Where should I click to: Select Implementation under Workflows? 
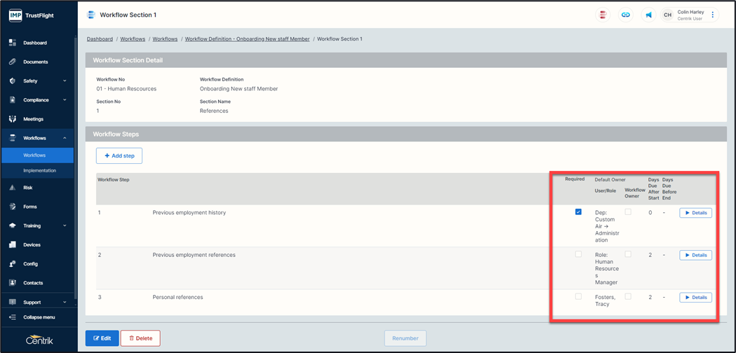(39, 170)
